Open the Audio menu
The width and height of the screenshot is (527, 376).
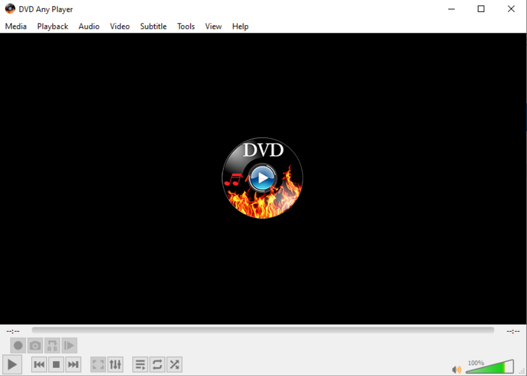(89, 26)
